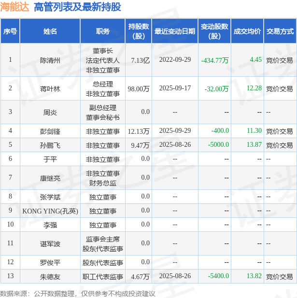Viewport: 297px width, 298px height.
Task: Click the 交易方式 column header
Action: 280,31
